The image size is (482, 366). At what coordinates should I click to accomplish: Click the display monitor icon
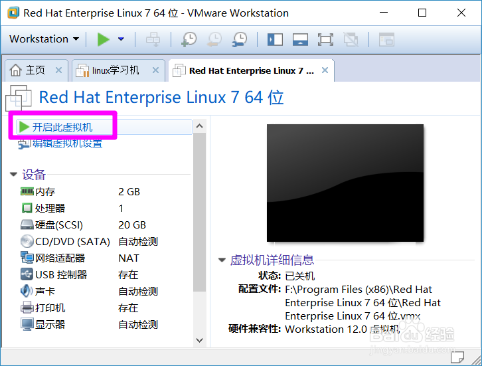click(27, 324)
